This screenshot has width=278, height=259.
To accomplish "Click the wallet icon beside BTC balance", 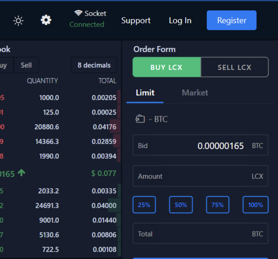I will tap(140, 119).
